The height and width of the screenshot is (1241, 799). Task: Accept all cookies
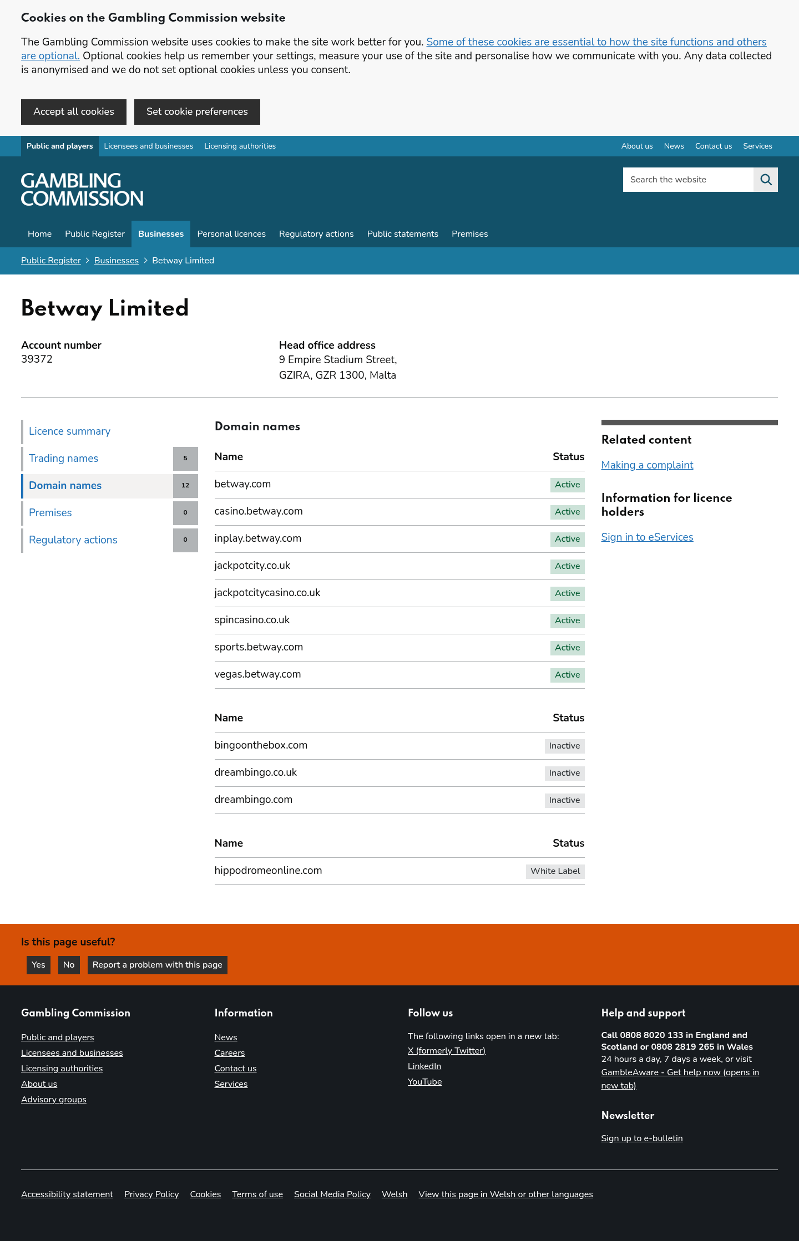coord(74,112)
